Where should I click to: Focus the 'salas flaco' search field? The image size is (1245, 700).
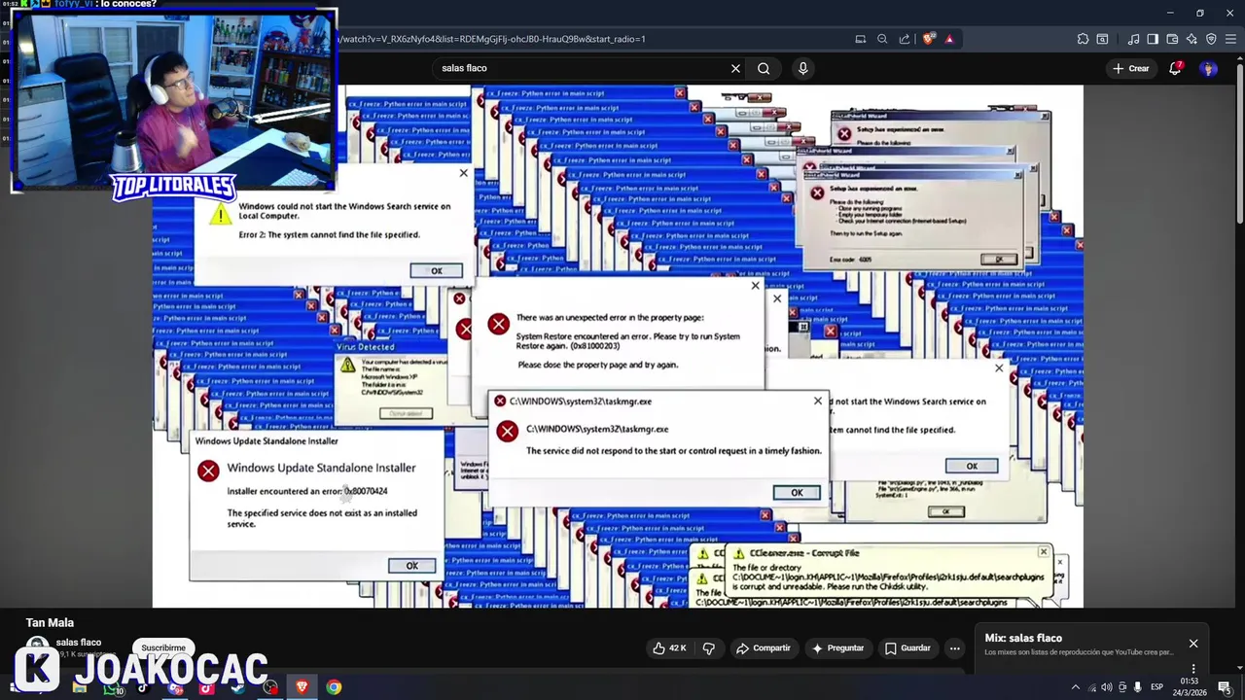[579, 68]
